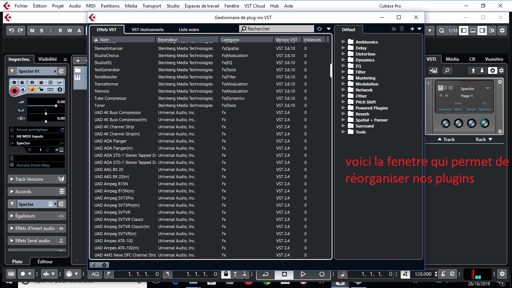The image size is (512, 288).
Task: Click the VSTi rack settings gear
Action: click(x=501, y=70)
